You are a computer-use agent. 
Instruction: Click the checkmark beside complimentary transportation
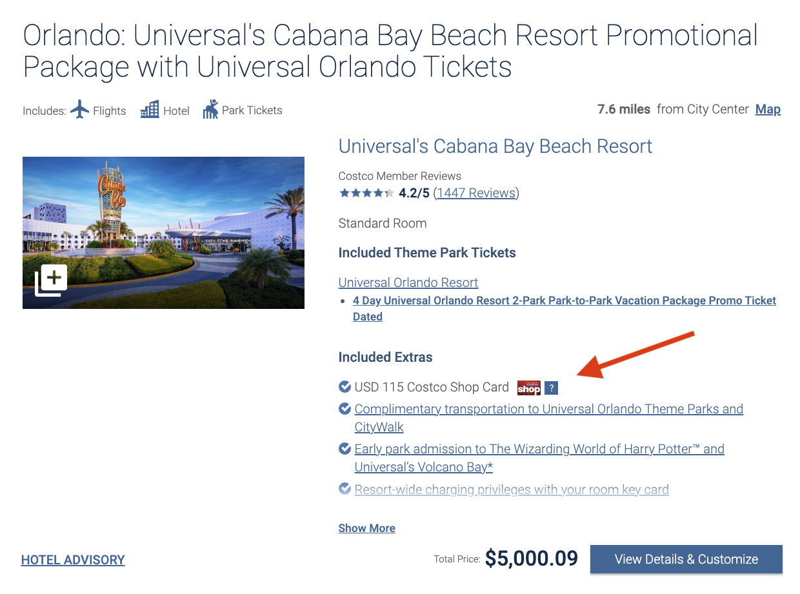[x=344, y=408]
